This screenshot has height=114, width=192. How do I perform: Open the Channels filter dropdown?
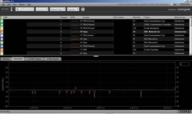42,9
